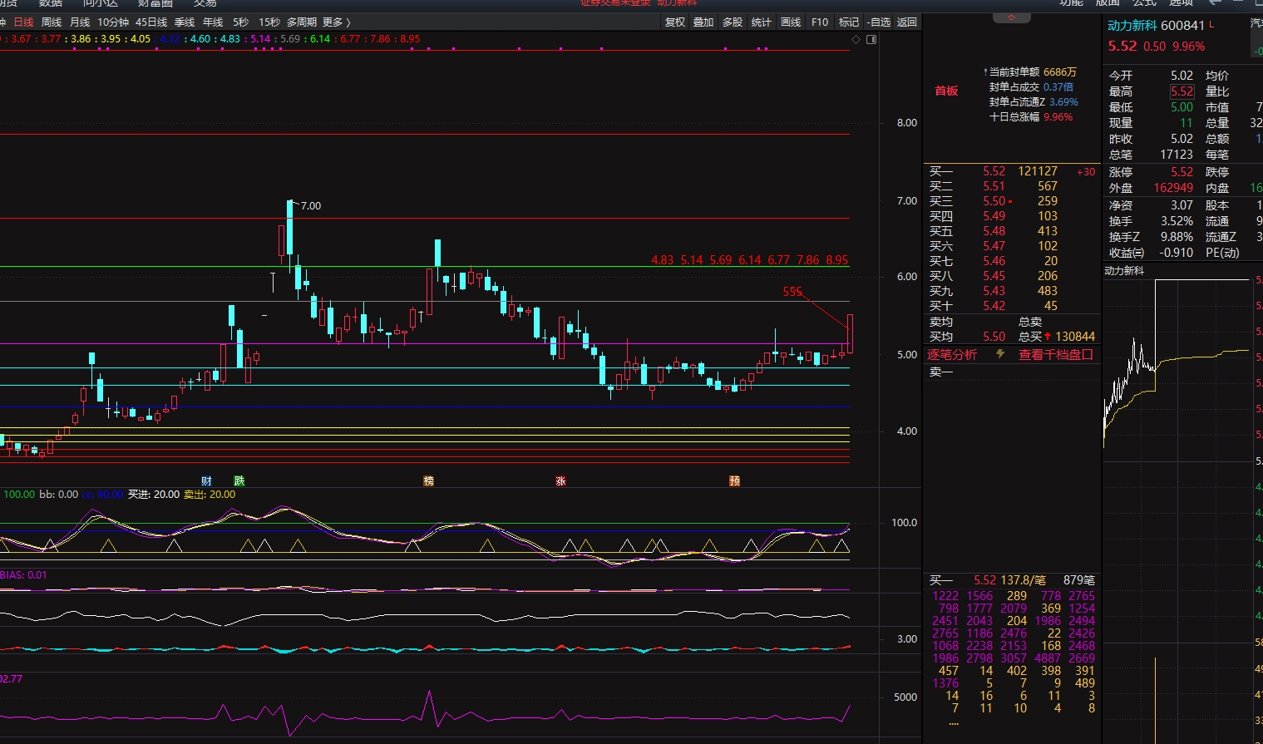Click the red 涨 event marker
Viewport: 1263px width, 744px height.
(560, 480)
